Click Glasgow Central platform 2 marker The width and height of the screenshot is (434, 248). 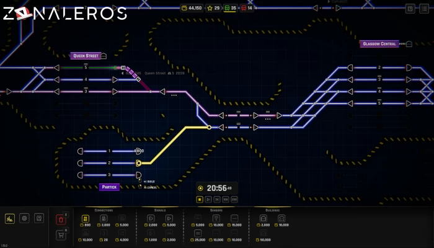click(x=379, y=67)
